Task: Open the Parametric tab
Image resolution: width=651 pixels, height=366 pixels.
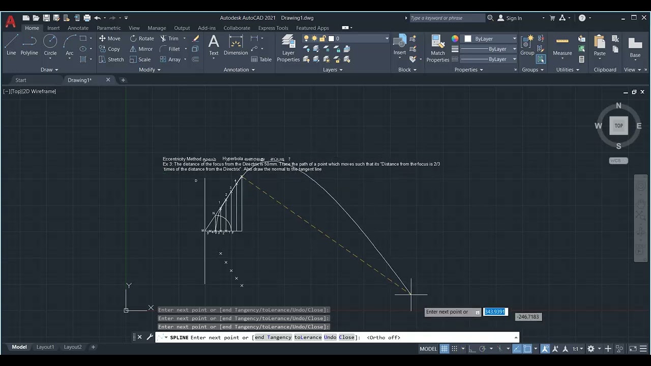Action: 109,28
